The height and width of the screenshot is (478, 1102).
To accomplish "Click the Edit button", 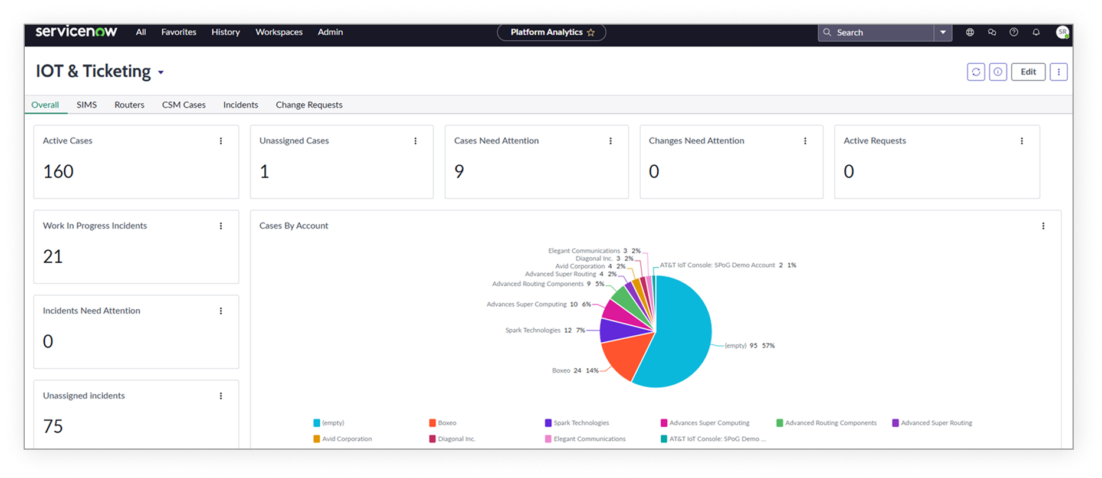I will pos(1028,72).
